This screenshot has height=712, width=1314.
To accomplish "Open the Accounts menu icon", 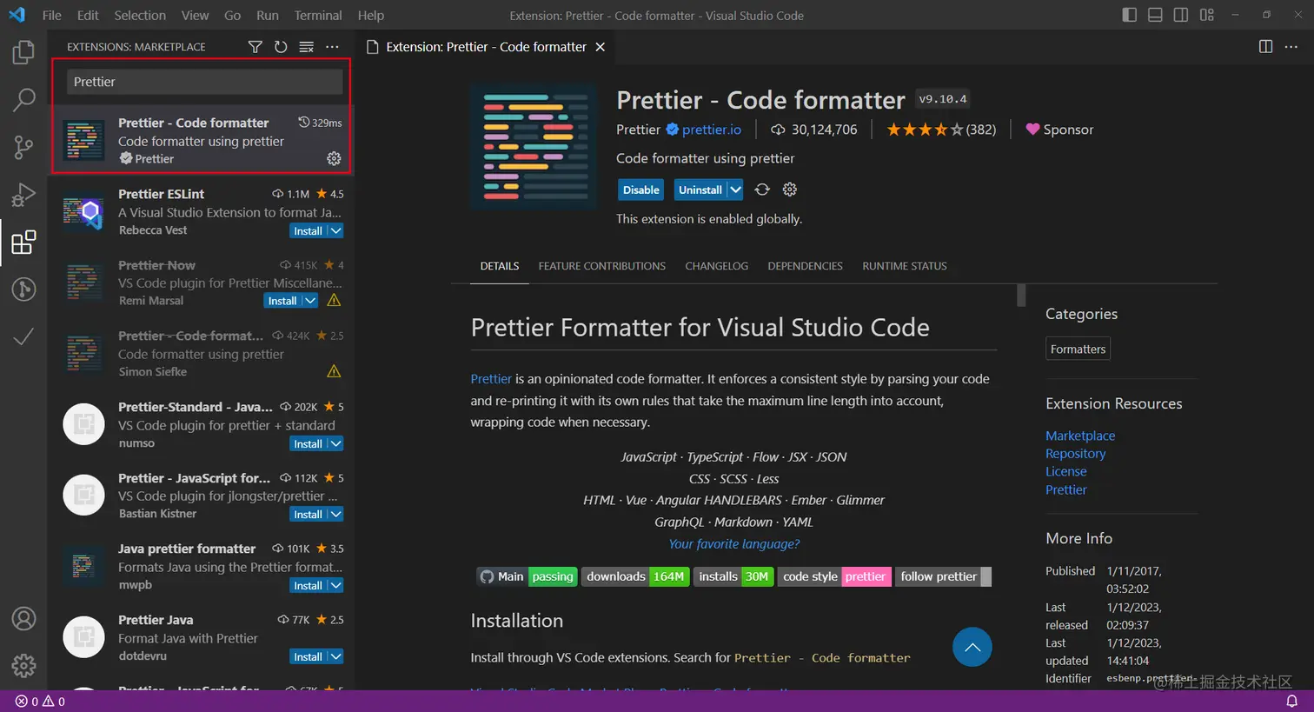I will pyautogui.click(x=23, y=619).
